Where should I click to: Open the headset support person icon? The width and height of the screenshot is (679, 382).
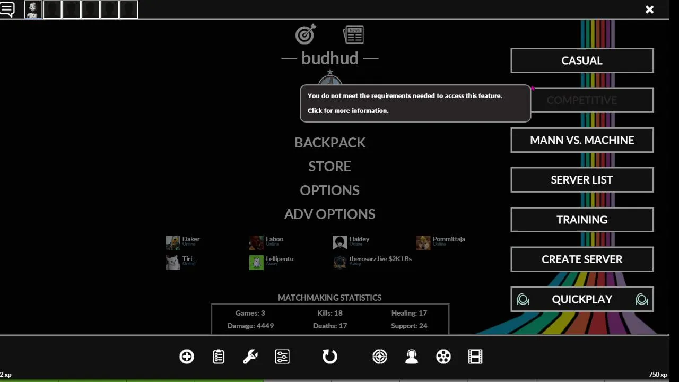click(x=412, y=357)
